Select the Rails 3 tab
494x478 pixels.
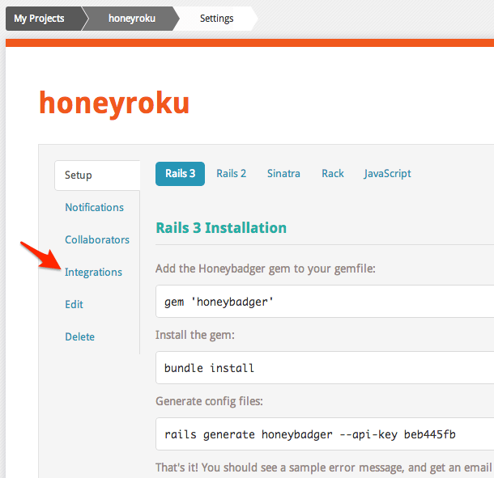(x=180, y=174)
